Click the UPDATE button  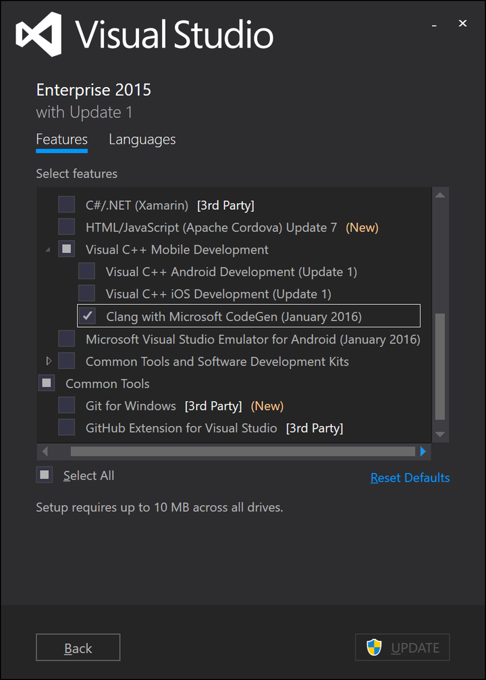tap(402, 648)
